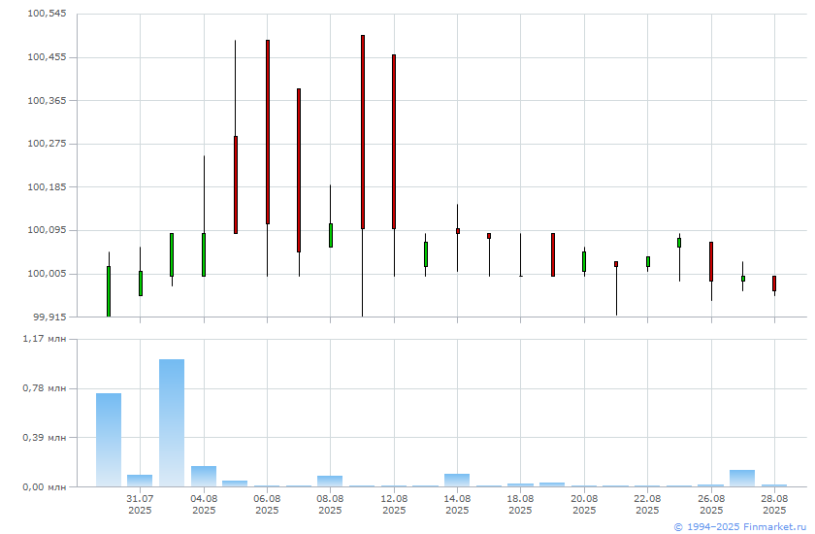
Task: Click the 99,915 price axis label
Action: [x=49, y=317]
